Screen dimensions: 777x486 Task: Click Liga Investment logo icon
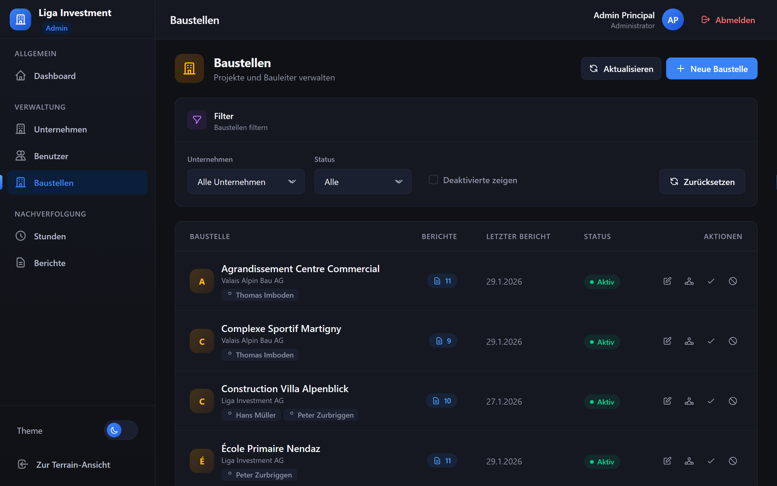click(20, 19)
